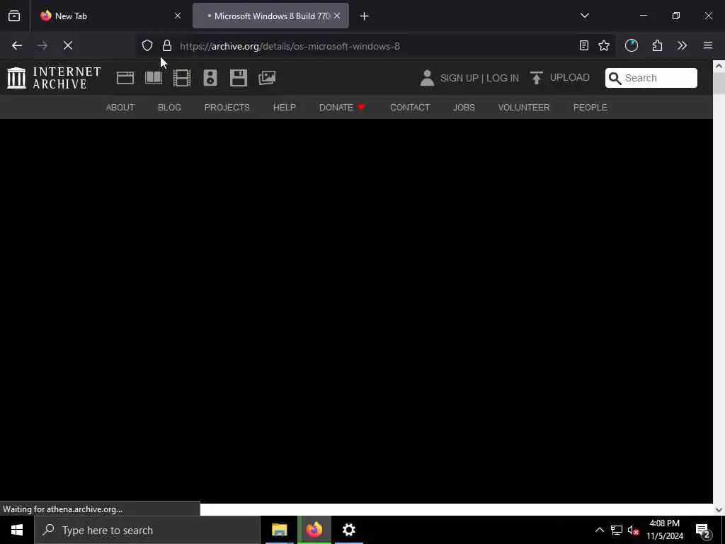Open the Extensions puzzle icon
The height and width of the screenshot is (544, 725).
click(x=657, y=45)
